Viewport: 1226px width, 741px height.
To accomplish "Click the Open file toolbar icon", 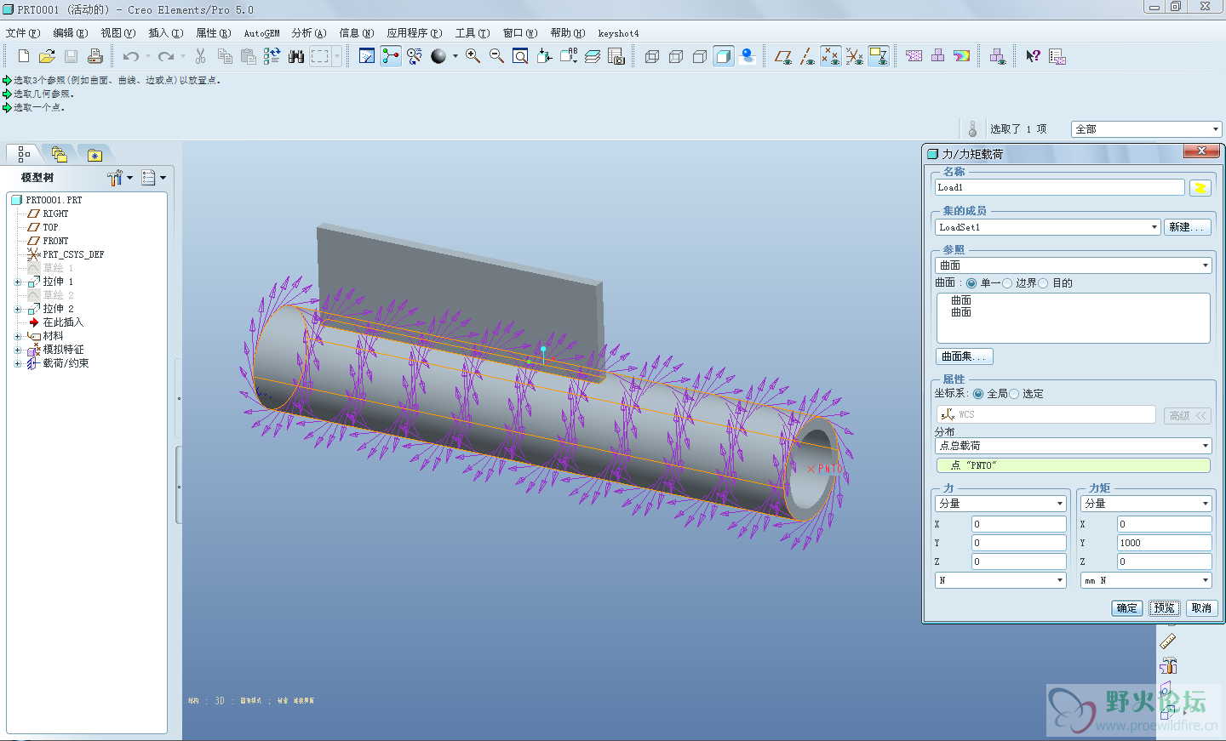I will [x=47, y=56].
